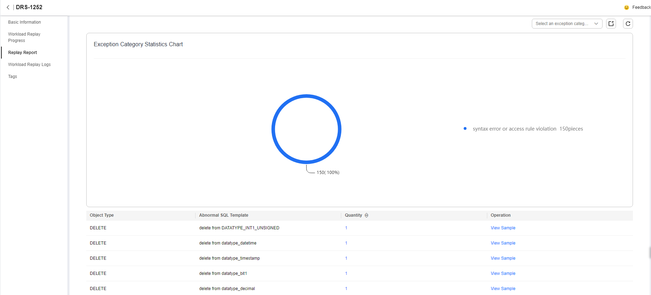Click the export report icon
Image resolution: width=651 pixels, height=295 pixels.
(611, 24)
